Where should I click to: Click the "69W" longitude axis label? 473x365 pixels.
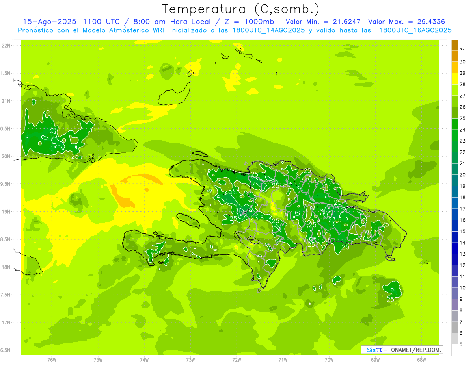(x=375, y=360)
